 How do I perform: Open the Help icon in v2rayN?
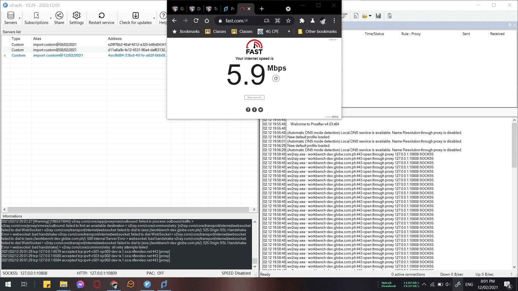tap(163, 18)
